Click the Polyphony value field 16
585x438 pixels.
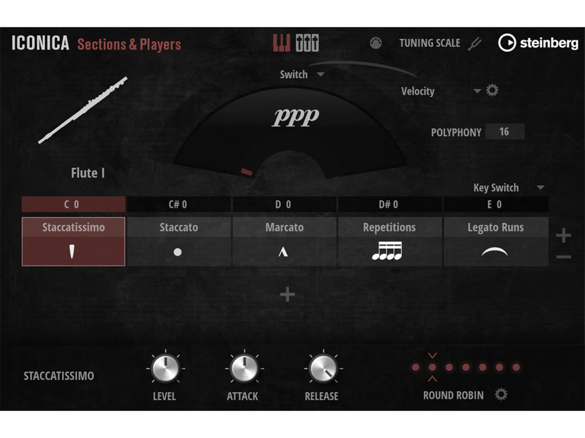pyautogui.click(x=505, y=132)
